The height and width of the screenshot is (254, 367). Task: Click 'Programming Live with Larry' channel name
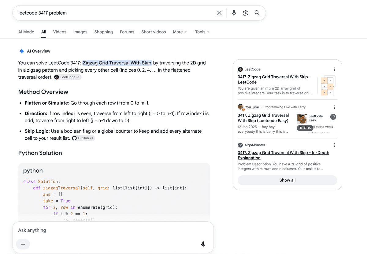pos(284,107)
